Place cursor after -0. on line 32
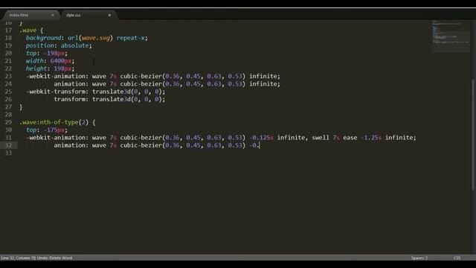The image size is (476, 268). click(260, 145)
